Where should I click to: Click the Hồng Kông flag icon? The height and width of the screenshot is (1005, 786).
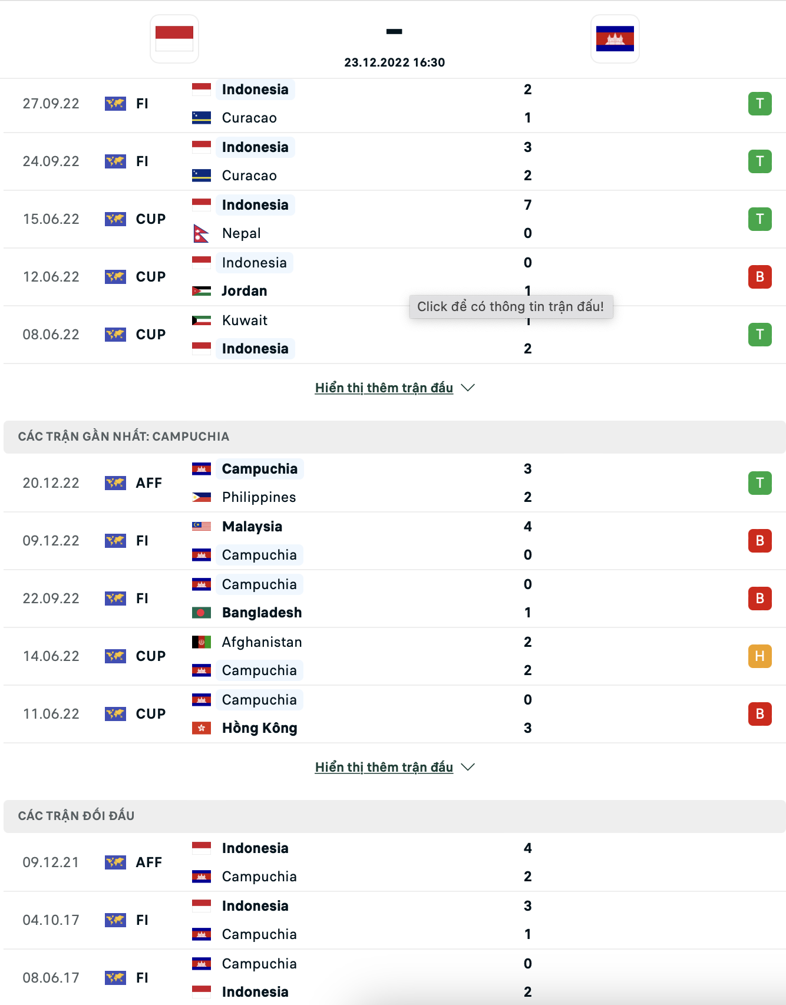click(x=202, y=728)
